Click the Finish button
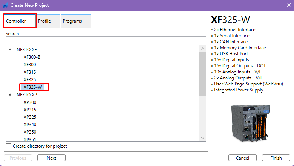The width and height of the screenshot is (294, 166). (x=276, y=158)
